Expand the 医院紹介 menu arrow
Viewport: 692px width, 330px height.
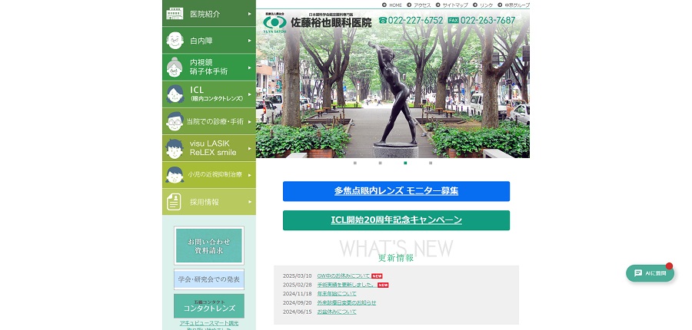pos(250,14)
